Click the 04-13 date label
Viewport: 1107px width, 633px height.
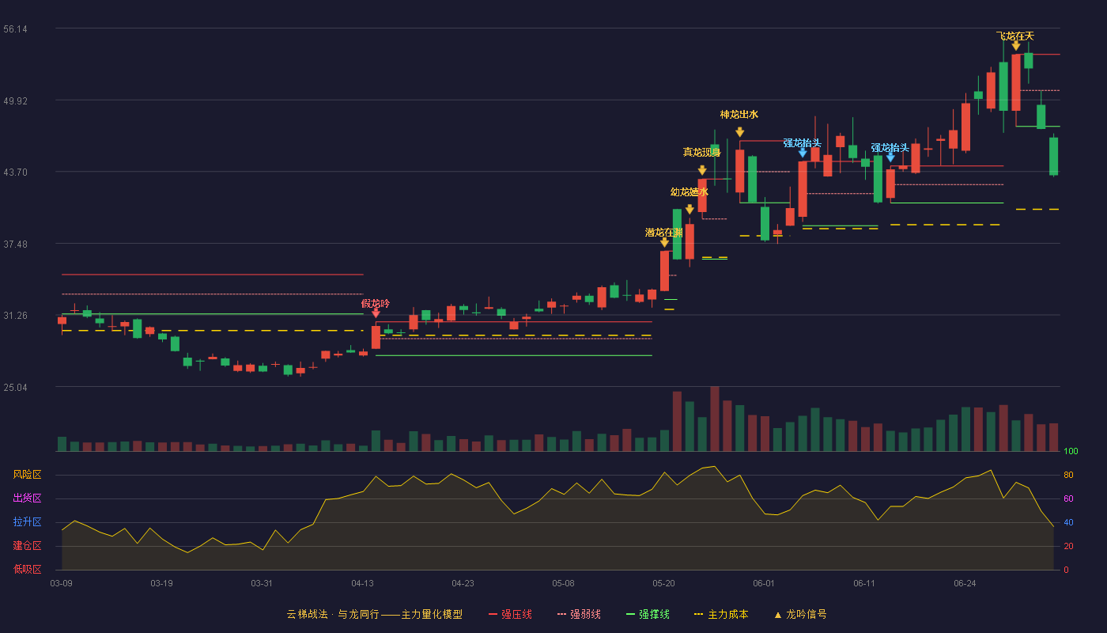click(x=362, y=583)
